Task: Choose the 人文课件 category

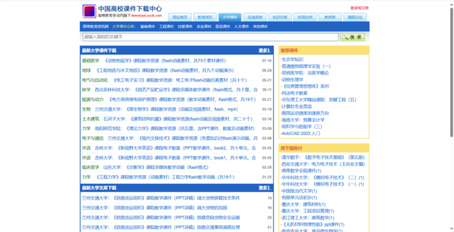Action: (242, 26)
